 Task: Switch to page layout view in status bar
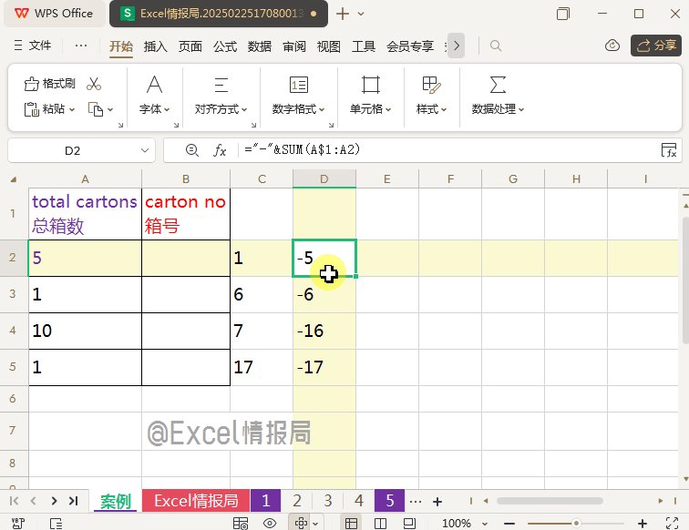(380, 523)
